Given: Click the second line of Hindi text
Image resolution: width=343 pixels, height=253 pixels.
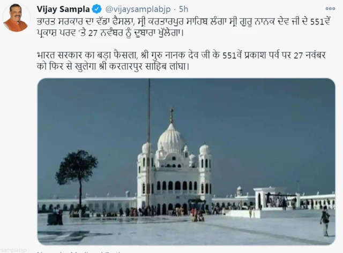Looking at the screenshot, I should coord(113,66).
